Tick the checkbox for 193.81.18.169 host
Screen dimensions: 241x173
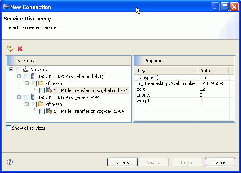26,97
